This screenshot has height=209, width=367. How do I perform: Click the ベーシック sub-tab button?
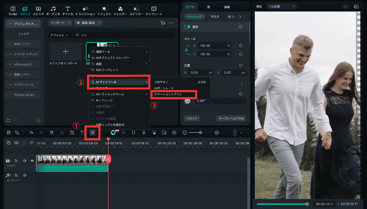pyautogui.click(x=195, y=17)
